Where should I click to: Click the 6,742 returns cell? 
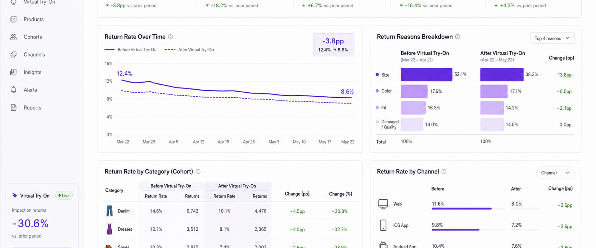(192, 211)
